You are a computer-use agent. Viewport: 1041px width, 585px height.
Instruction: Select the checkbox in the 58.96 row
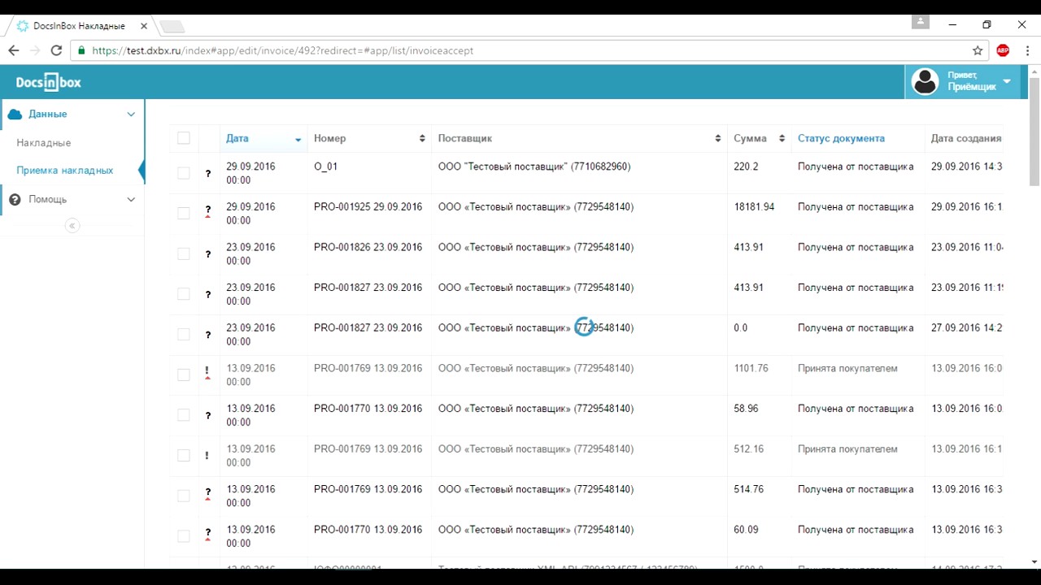point(184,415)
